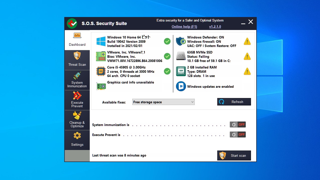The image size is (320, 180).
Task: Click '2 cores, 0 threads at 3000 MHz' text
Action: (x=131, y=71)
